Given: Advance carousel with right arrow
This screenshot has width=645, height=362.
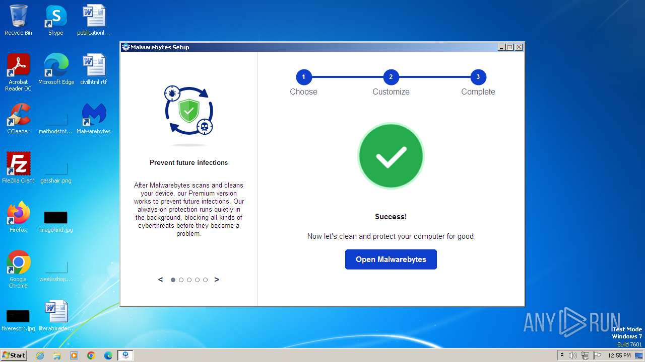Looking at the screenshot, I should tap(217, 280).
